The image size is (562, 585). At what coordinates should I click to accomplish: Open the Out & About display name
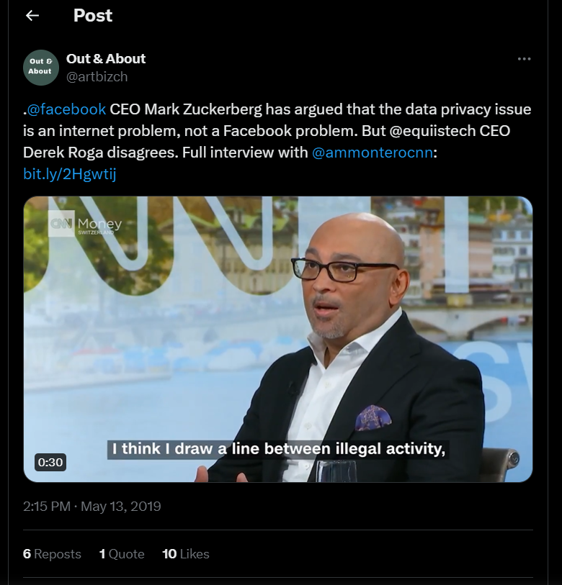tap(106, 58)
